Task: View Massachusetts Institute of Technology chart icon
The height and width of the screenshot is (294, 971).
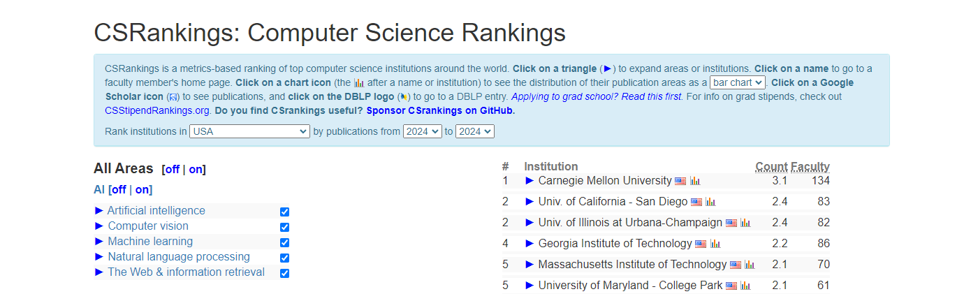Action: 750,265
